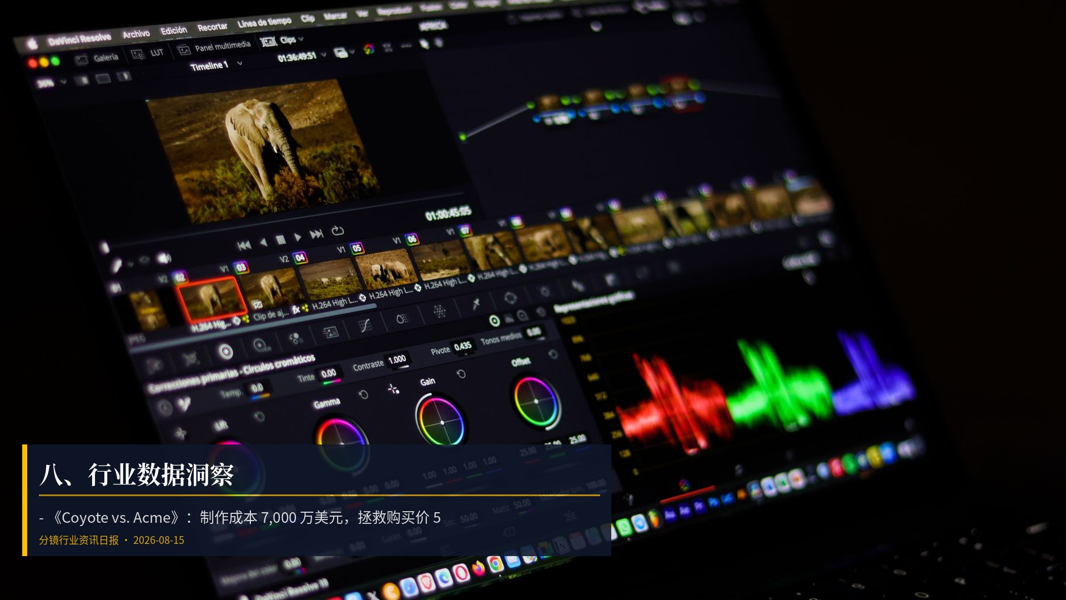Reset the Lift wheel
The image size is (1066, 600).
pos(259,417)
